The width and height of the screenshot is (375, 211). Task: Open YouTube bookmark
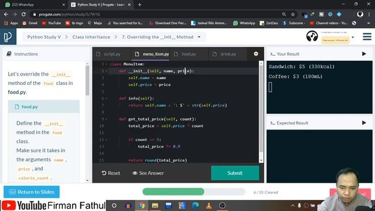[x=52, y=23]
